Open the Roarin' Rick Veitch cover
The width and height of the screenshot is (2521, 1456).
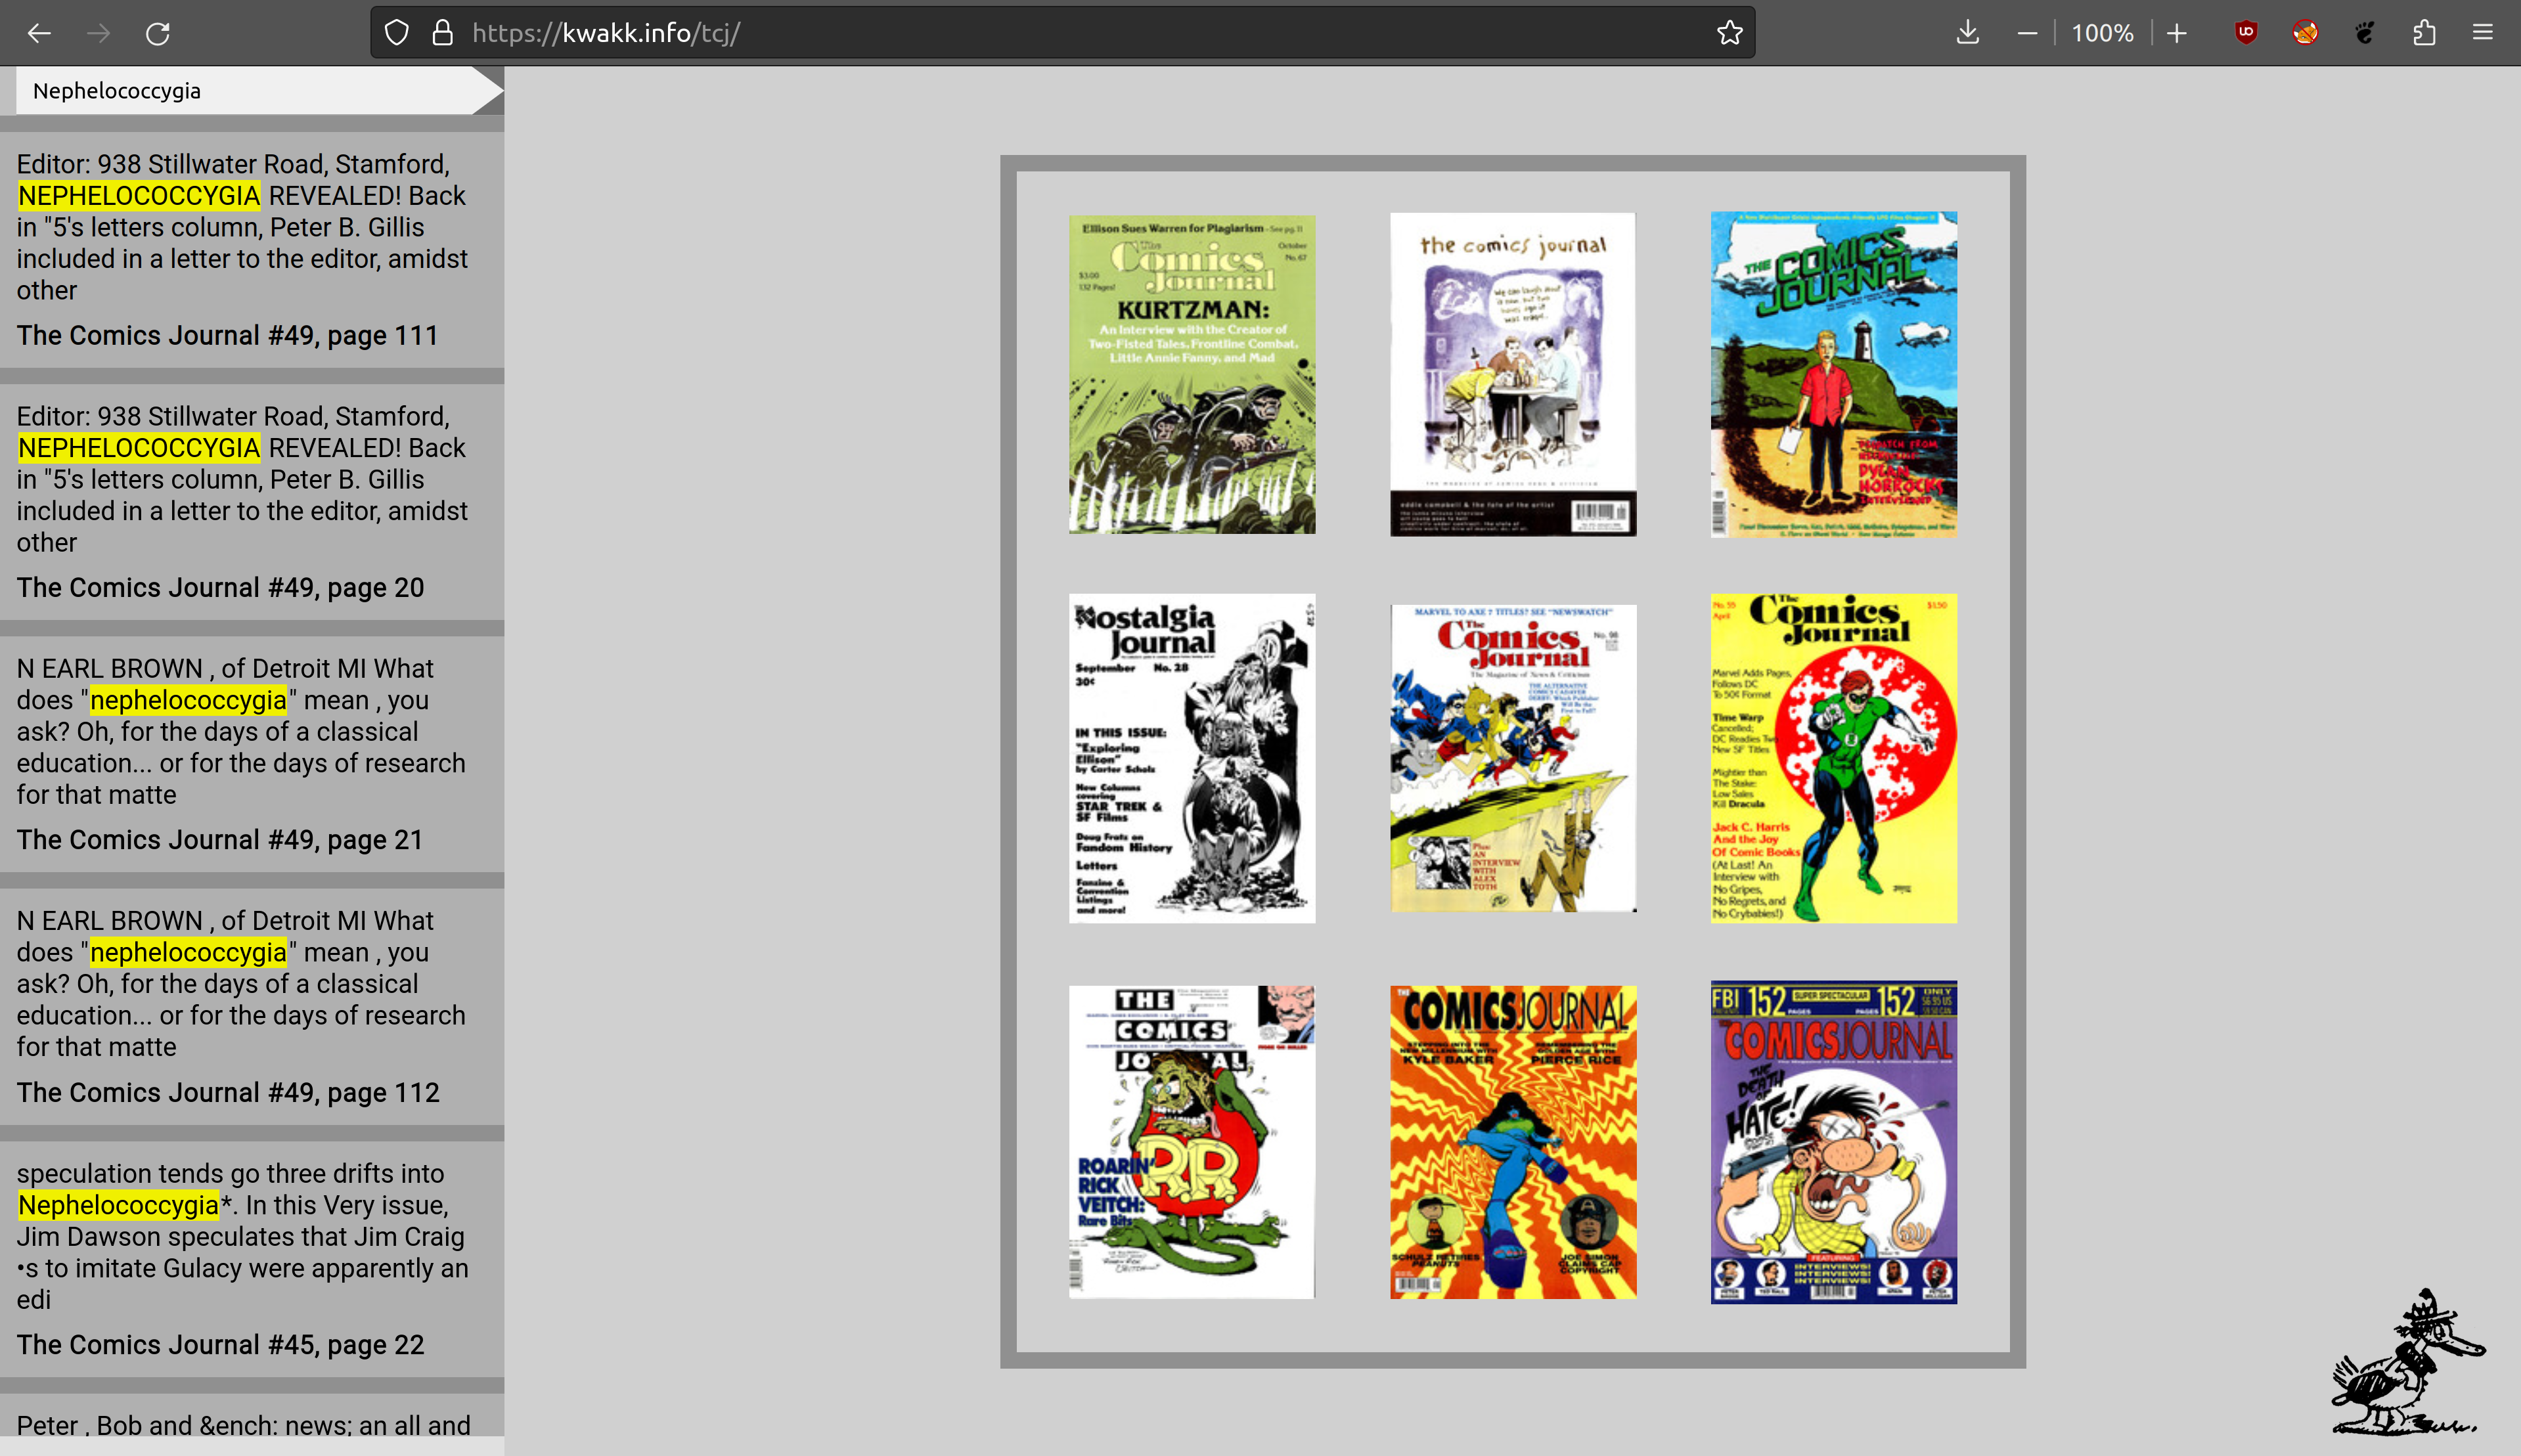[x=1192, y=1142]
